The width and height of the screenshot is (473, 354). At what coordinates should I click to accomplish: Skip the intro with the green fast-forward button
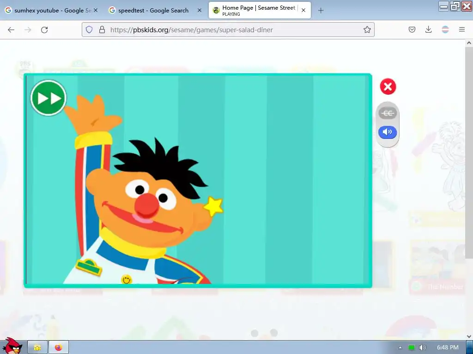[48, 98]
